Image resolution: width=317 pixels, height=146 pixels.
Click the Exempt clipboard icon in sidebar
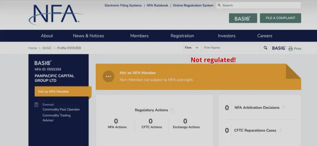pyautogui.click(x=37, y=105)
